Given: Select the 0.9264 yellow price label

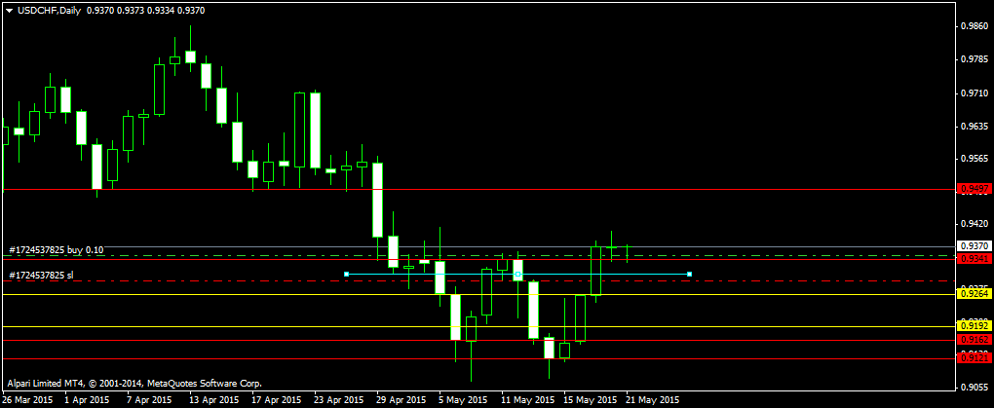Looking at the screenshot, I should (975, 294).
